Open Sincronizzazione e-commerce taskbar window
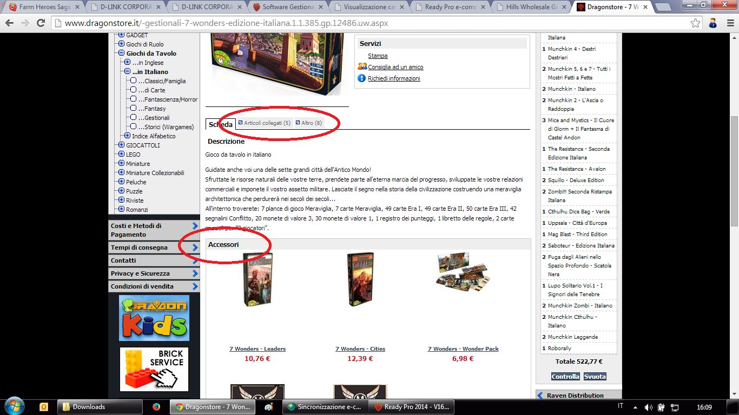 click(x=325, y=407)
